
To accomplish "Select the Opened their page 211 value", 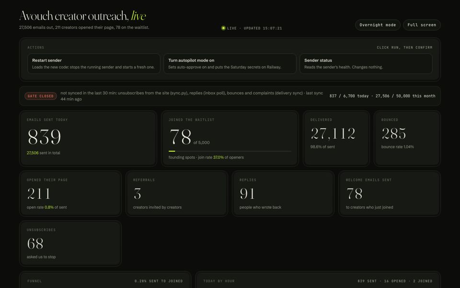I will tap(39, 193).
